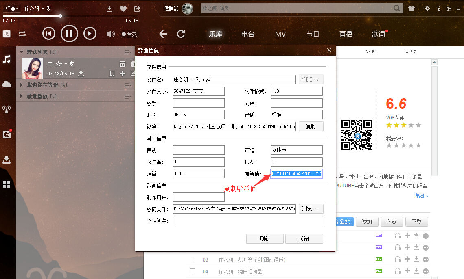464x279 pixels.
Task: Toggle the 音效 sound effect option
Action: (x=129, y=34)
